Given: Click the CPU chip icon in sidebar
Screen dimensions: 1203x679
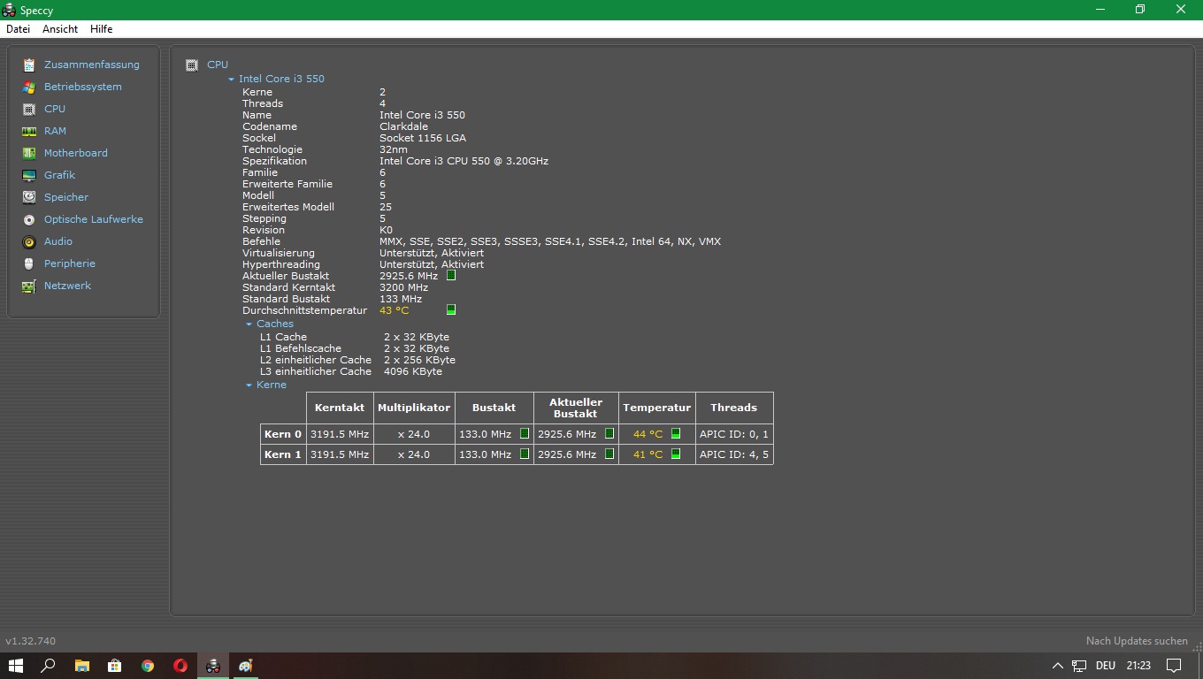Looking at the screenshot, I should (29, 109).
